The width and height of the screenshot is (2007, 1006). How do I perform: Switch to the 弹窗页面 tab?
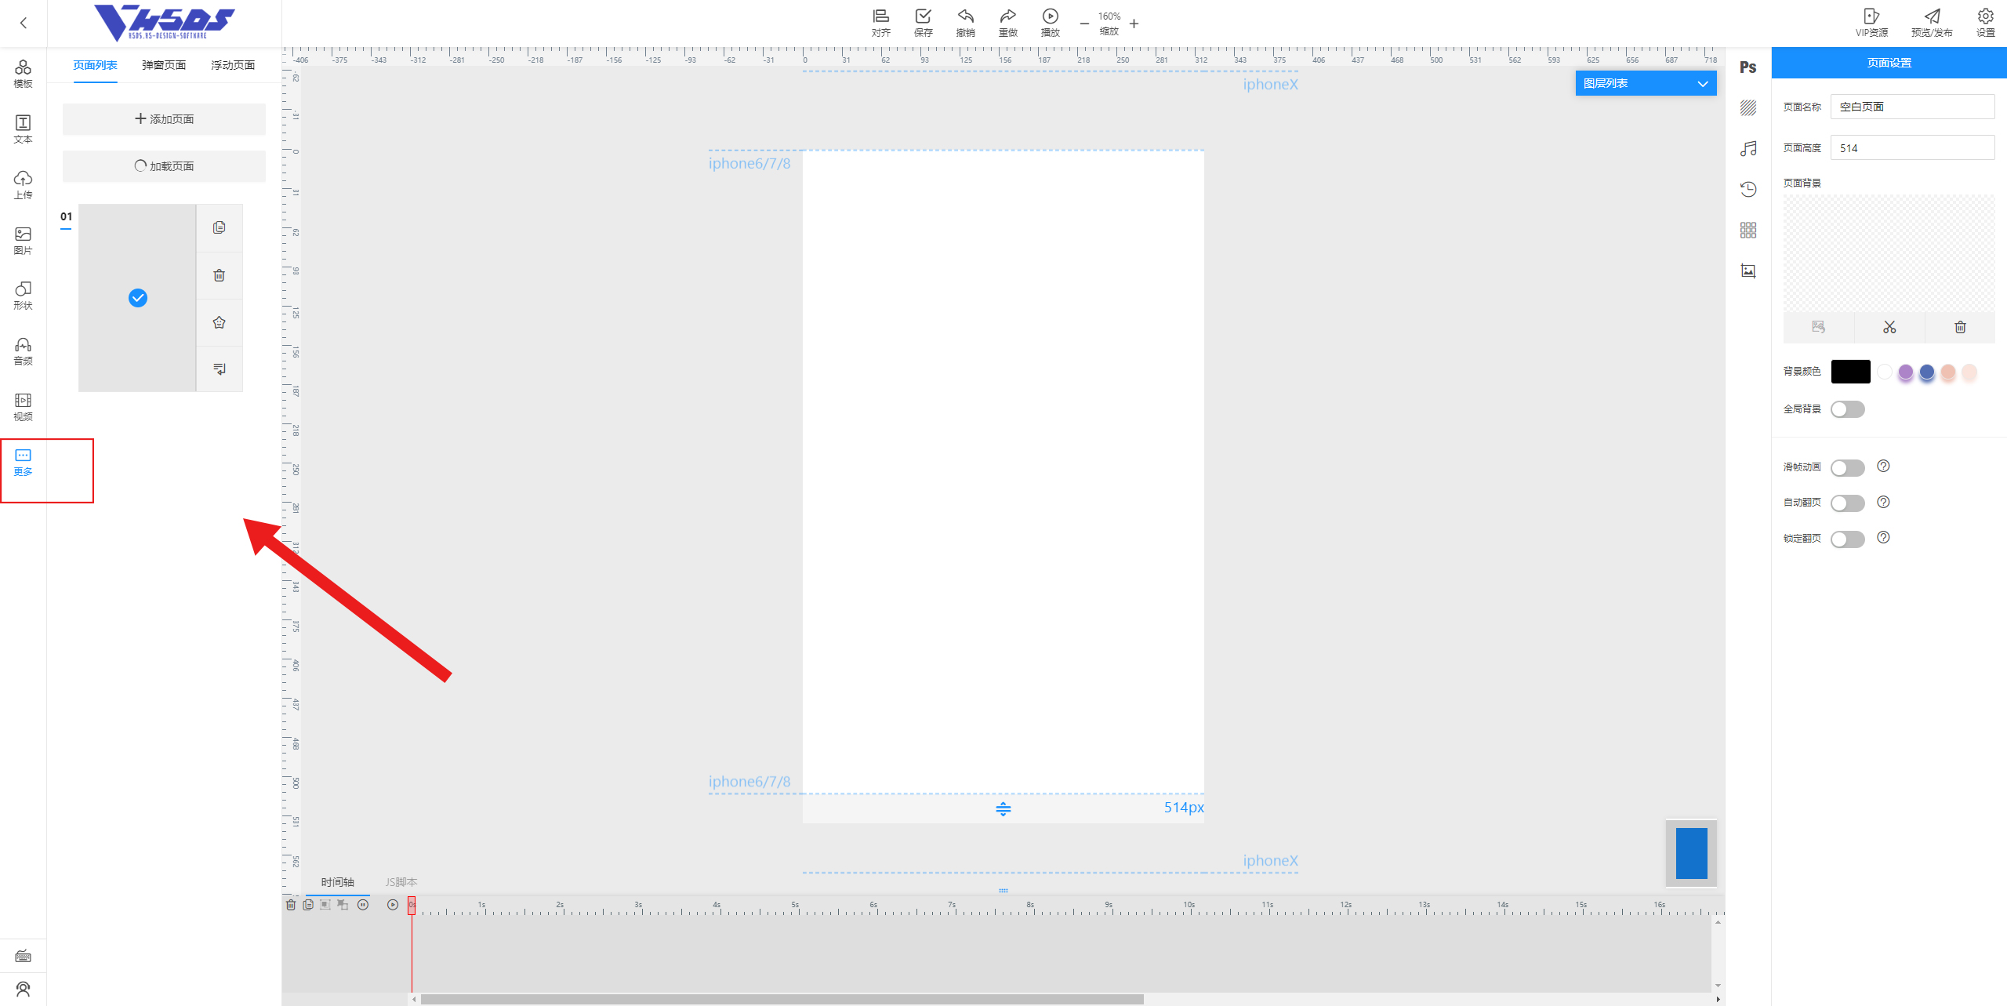[x=164, y=65]
